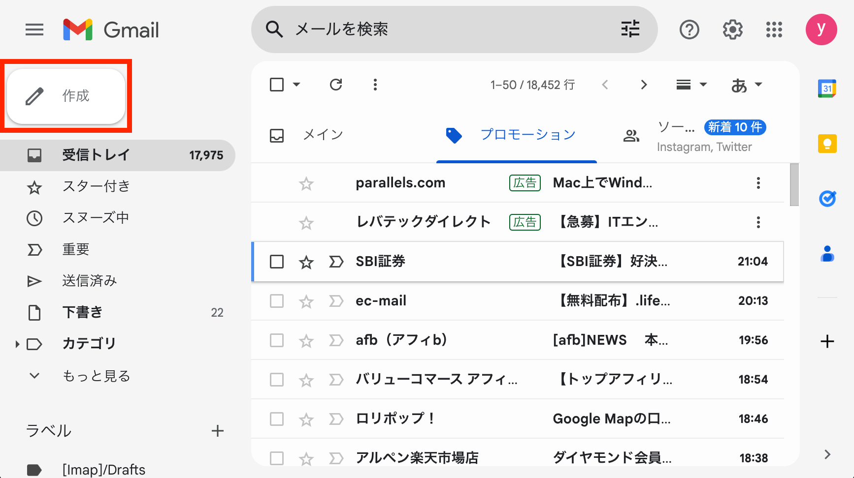The image size is (854, 478).
Task: Open Google Tasks side panel icon
Action: point(827,199)
